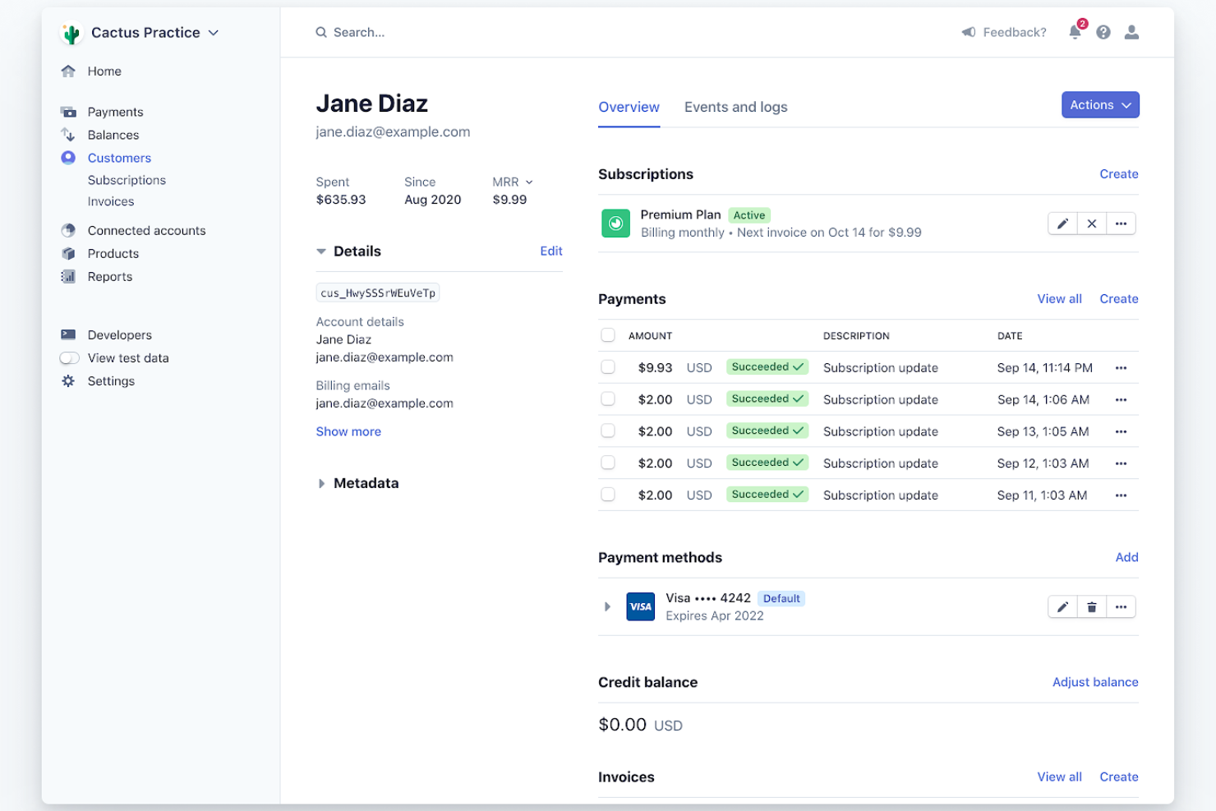Open the notifications bell
Viewport: 1216px width, 811px height.
coord(1075,32)
